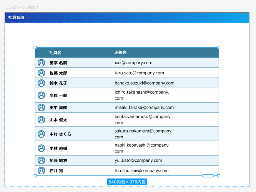Click the pill-shaped handle on the table's bottom edge
Image resolution: width=256 pixels, height=192 pixels.
208,176
